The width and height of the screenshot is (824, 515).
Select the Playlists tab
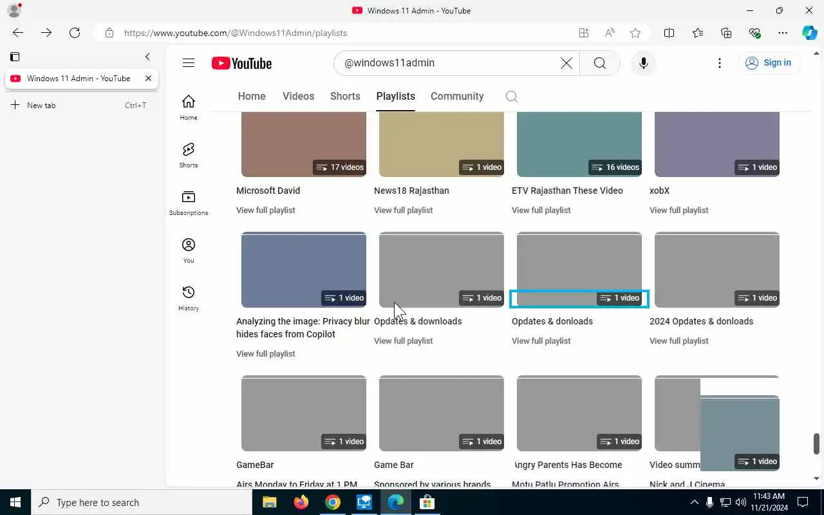pos(395,97)
